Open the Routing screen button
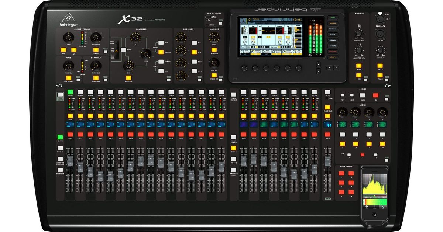Image resolution: width=443 pixels, height=232 pixels. [333, 29]
